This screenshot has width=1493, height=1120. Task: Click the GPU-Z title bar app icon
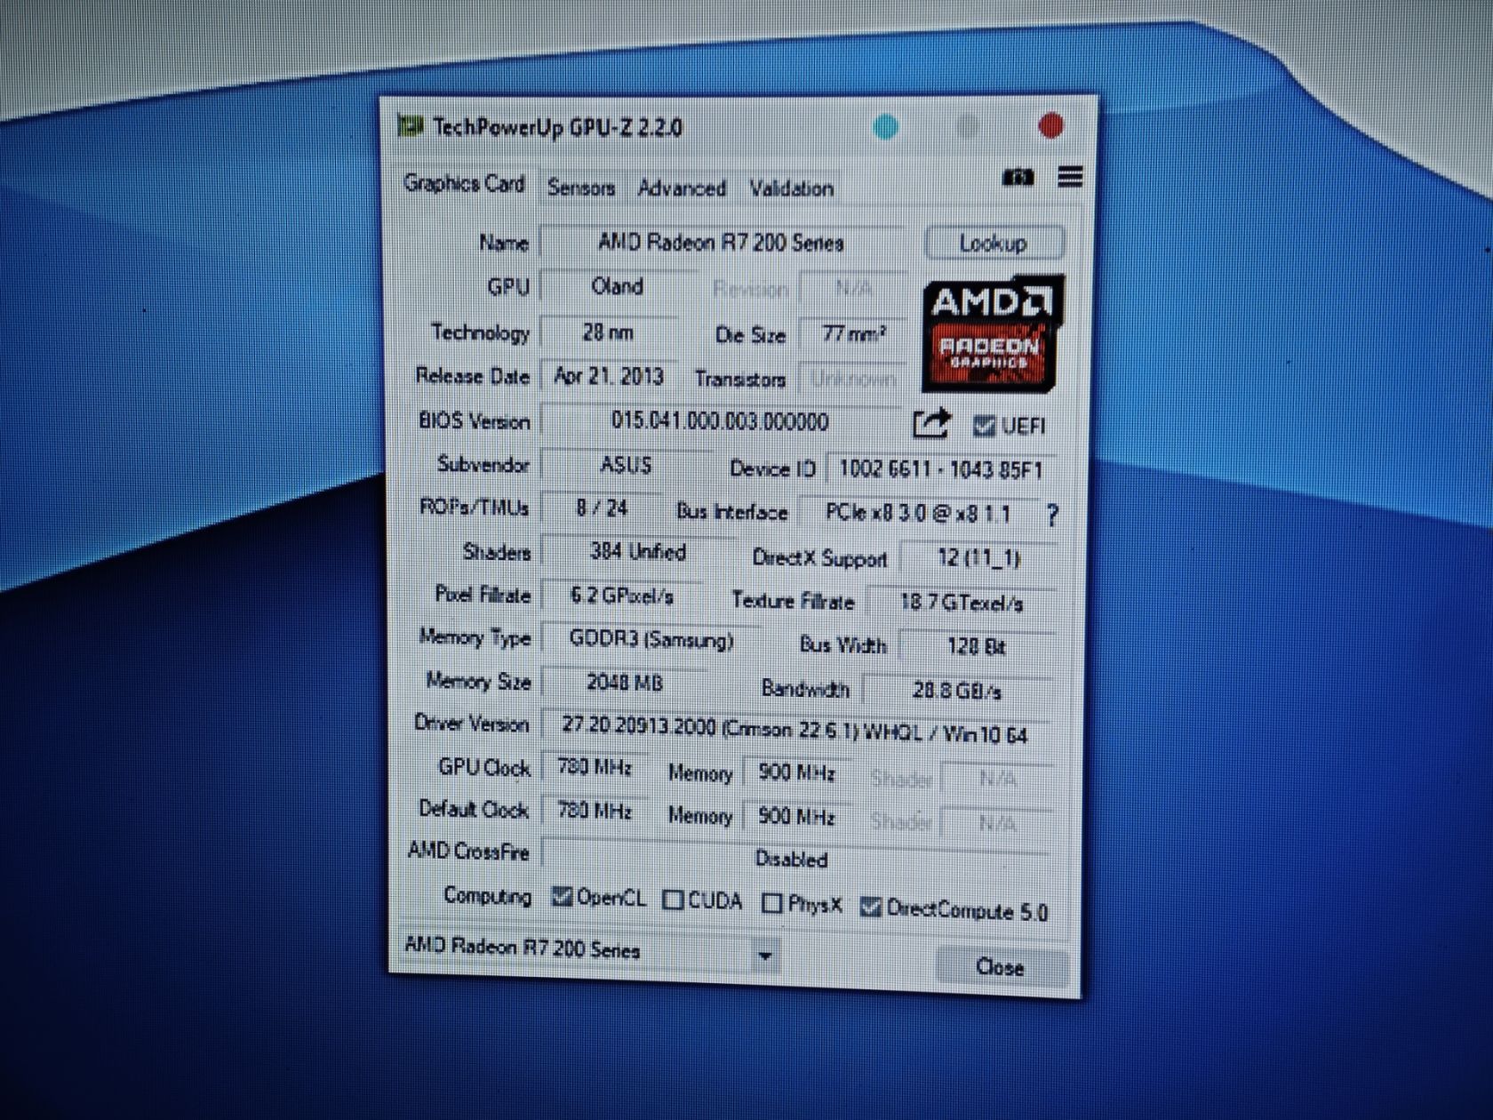411,126
